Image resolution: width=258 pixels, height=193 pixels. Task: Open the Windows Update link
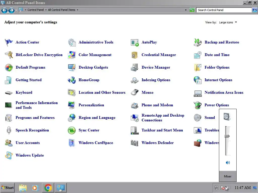(30, 155)
